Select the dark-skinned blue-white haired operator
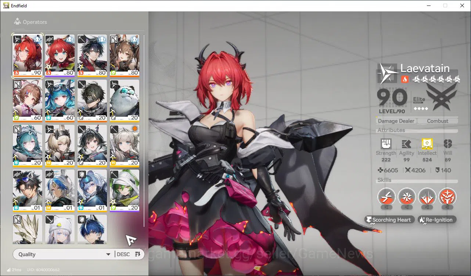The height and width of the screenshot is (276, 471). [60, 191]
